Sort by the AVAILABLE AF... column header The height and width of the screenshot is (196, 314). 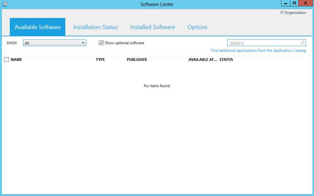(203, 59)
